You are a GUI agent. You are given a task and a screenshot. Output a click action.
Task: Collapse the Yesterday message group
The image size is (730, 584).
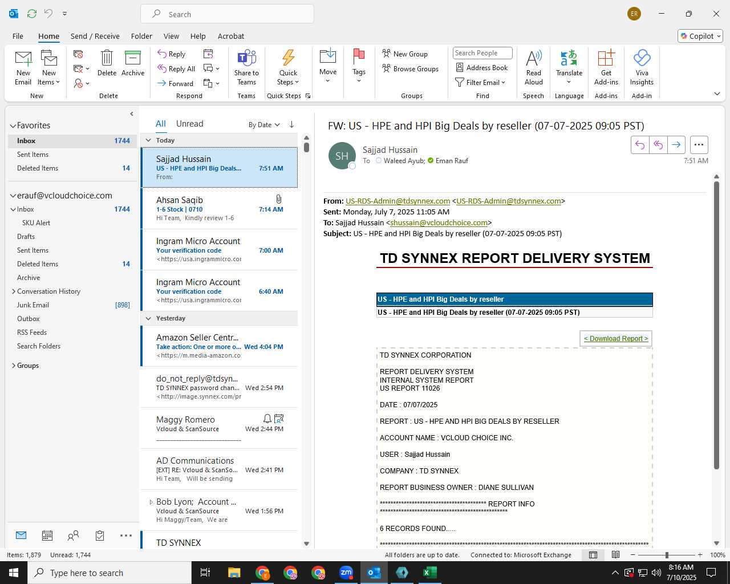point(148,318)
